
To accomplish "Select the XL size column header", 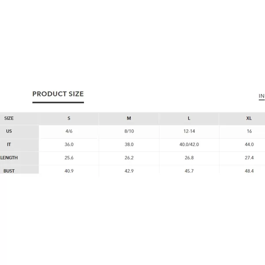I will click(x=249, y=118).
